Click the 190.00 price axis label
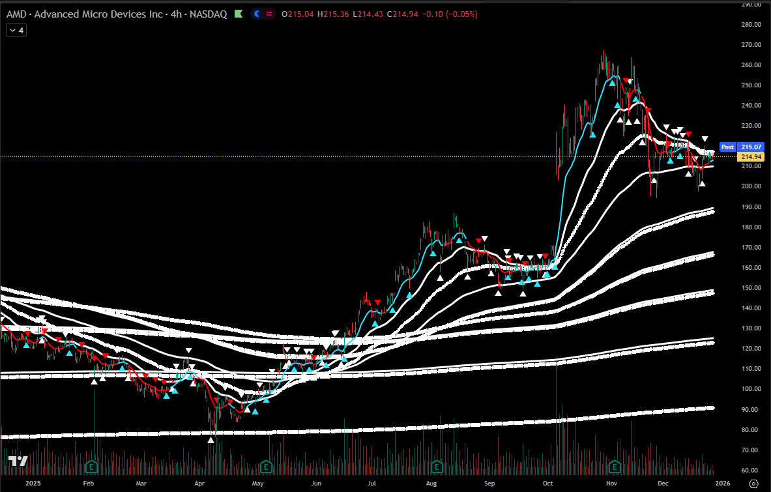The width and height of the screenshot is (771, 492). tap(751, 207)
